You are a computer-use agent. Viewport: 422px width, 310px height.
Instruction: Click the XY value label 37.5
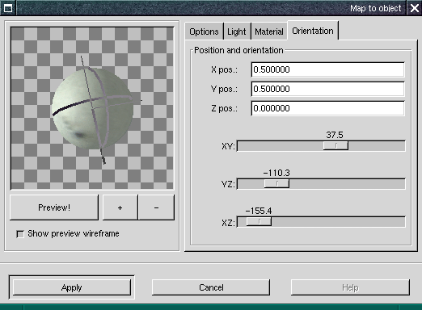point(335,135)
